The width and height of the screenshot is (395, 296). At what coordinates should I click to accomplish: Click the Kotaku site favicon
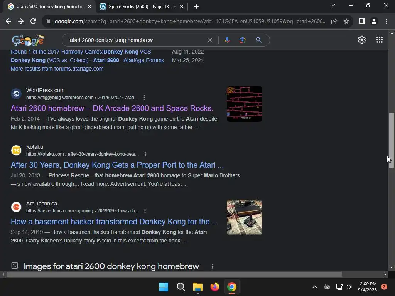pyautogui.click(x=16, y=150)
